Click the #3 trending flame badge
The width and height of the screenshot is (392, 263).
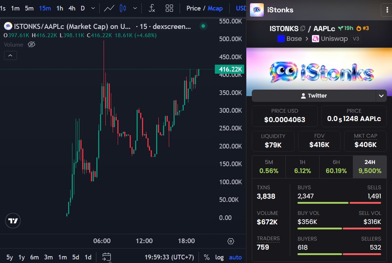(363, 28)
